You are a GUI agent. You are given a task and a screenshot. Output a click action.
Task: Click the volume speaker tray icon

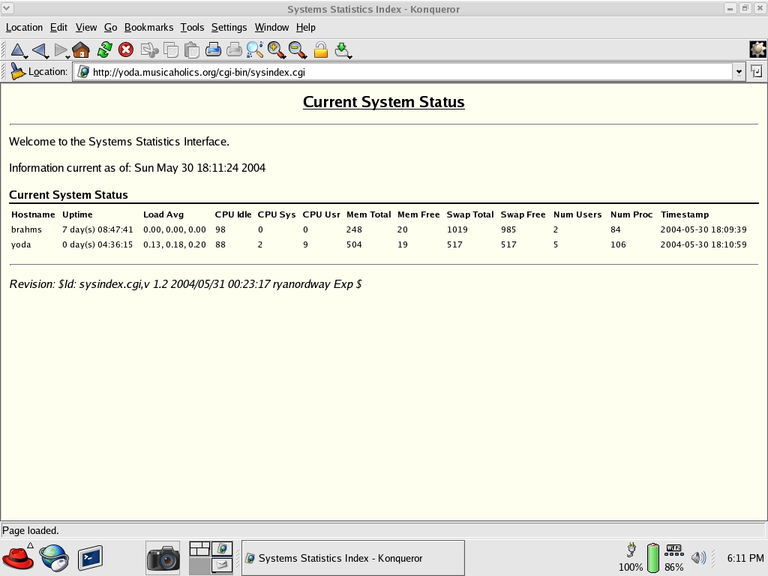[x=698, y=557]
